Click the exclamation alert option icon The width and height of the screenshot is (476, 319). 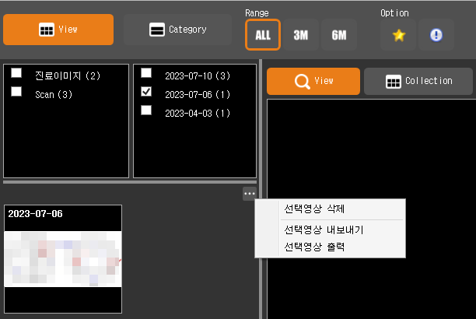coord(436,35)
